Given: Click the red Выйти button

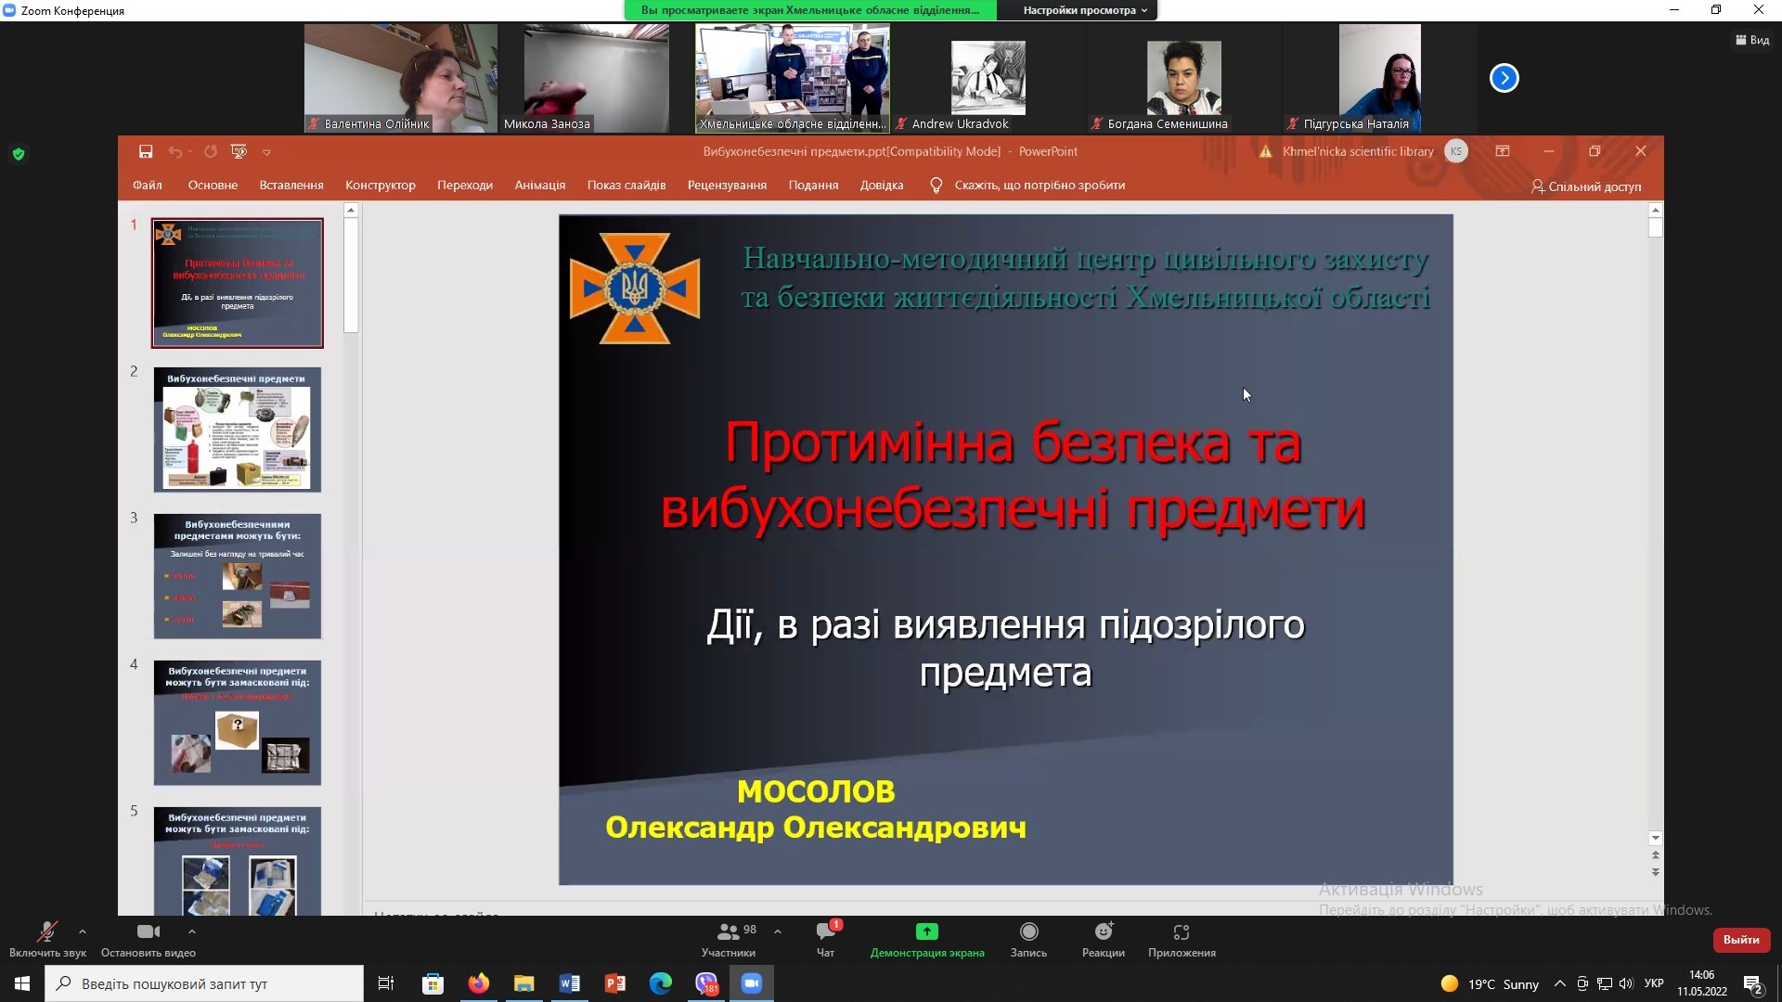Looking at the screenshot, I should tap(1740, 940).
